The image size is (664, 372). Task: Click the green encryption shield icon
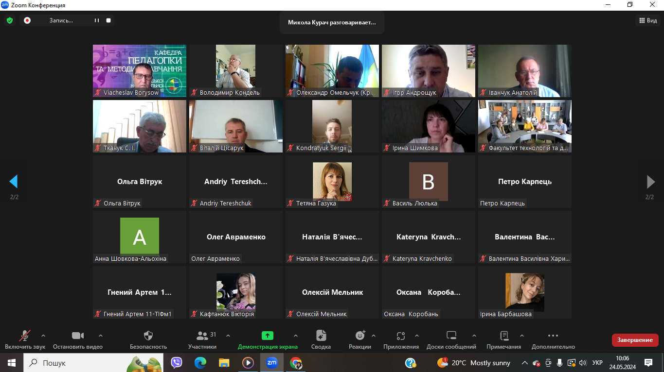[9, 20]
